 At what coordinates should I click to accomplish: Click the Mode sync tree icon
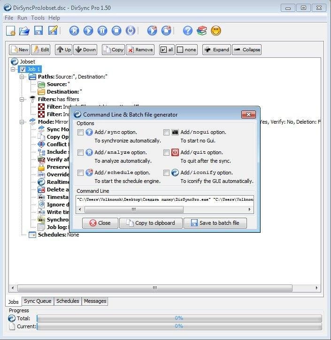click(32, 122)
